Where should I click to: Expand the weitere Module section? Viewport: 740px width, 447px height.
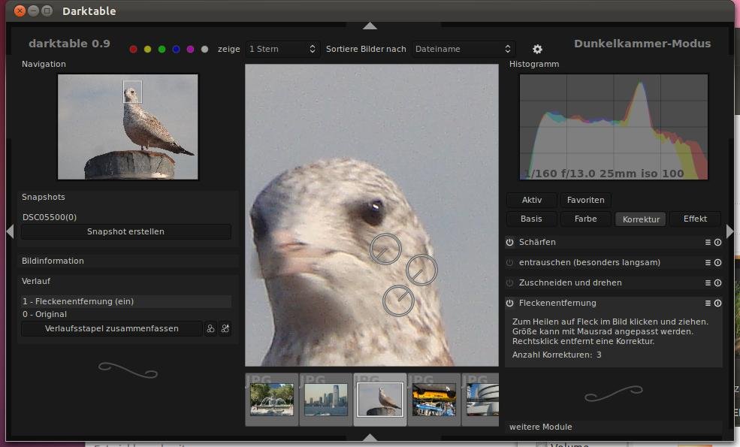point(541,427)
